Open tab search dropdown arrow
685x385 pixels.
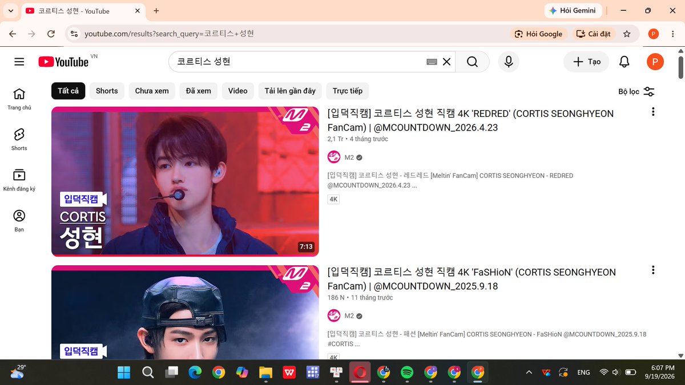coord(10,11)
